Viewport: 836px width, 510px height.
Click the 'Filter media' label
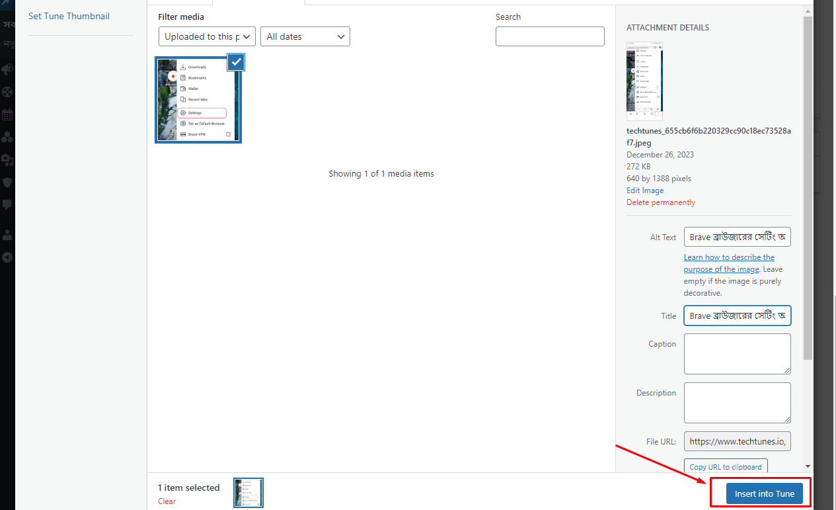(181, 17)
